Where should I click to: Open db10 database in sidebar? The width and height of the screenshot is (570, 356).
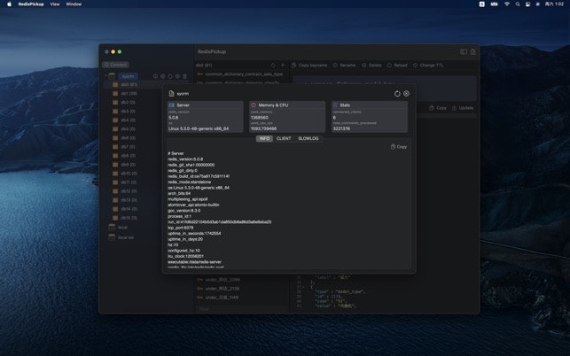tap(129, 174)
